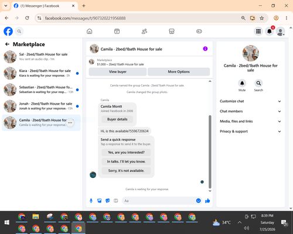The height and width of the screenshot is (234, 293).
Task: Expand the Privacy & support section
Action: point(250,132)
